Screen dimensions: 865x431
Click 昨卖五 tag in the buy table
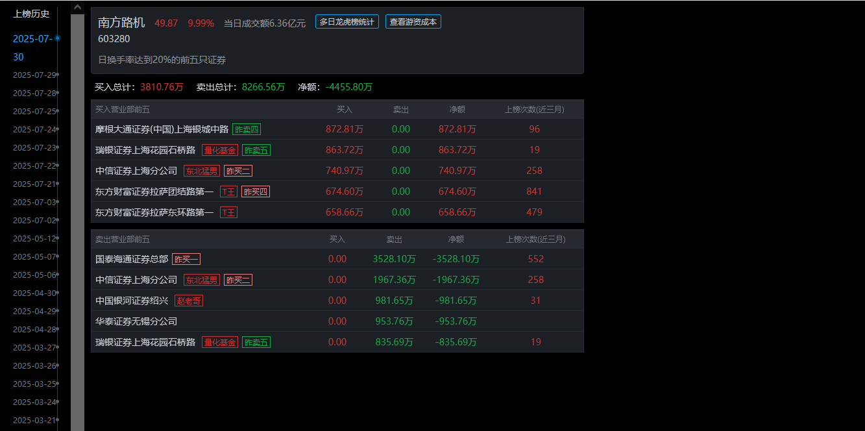256,150
